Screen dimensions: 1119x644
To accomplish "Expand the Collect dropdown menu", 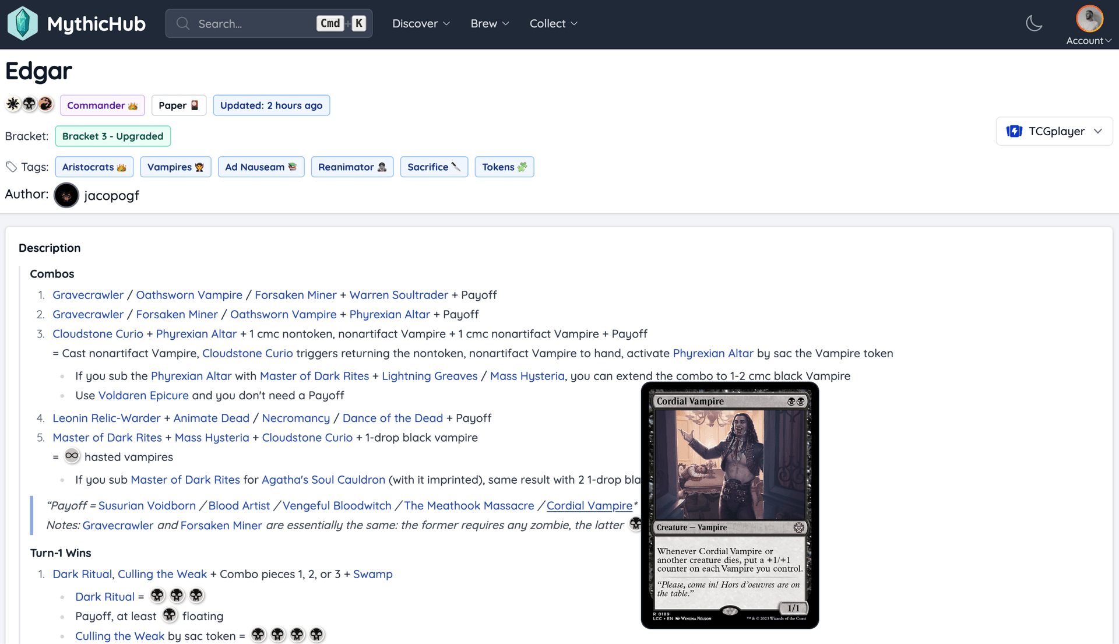I will [553, 23].
